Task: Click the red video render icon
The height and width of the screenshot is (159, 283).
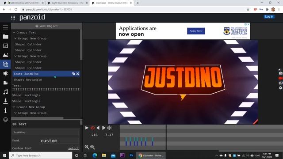Action: point(280,78)
